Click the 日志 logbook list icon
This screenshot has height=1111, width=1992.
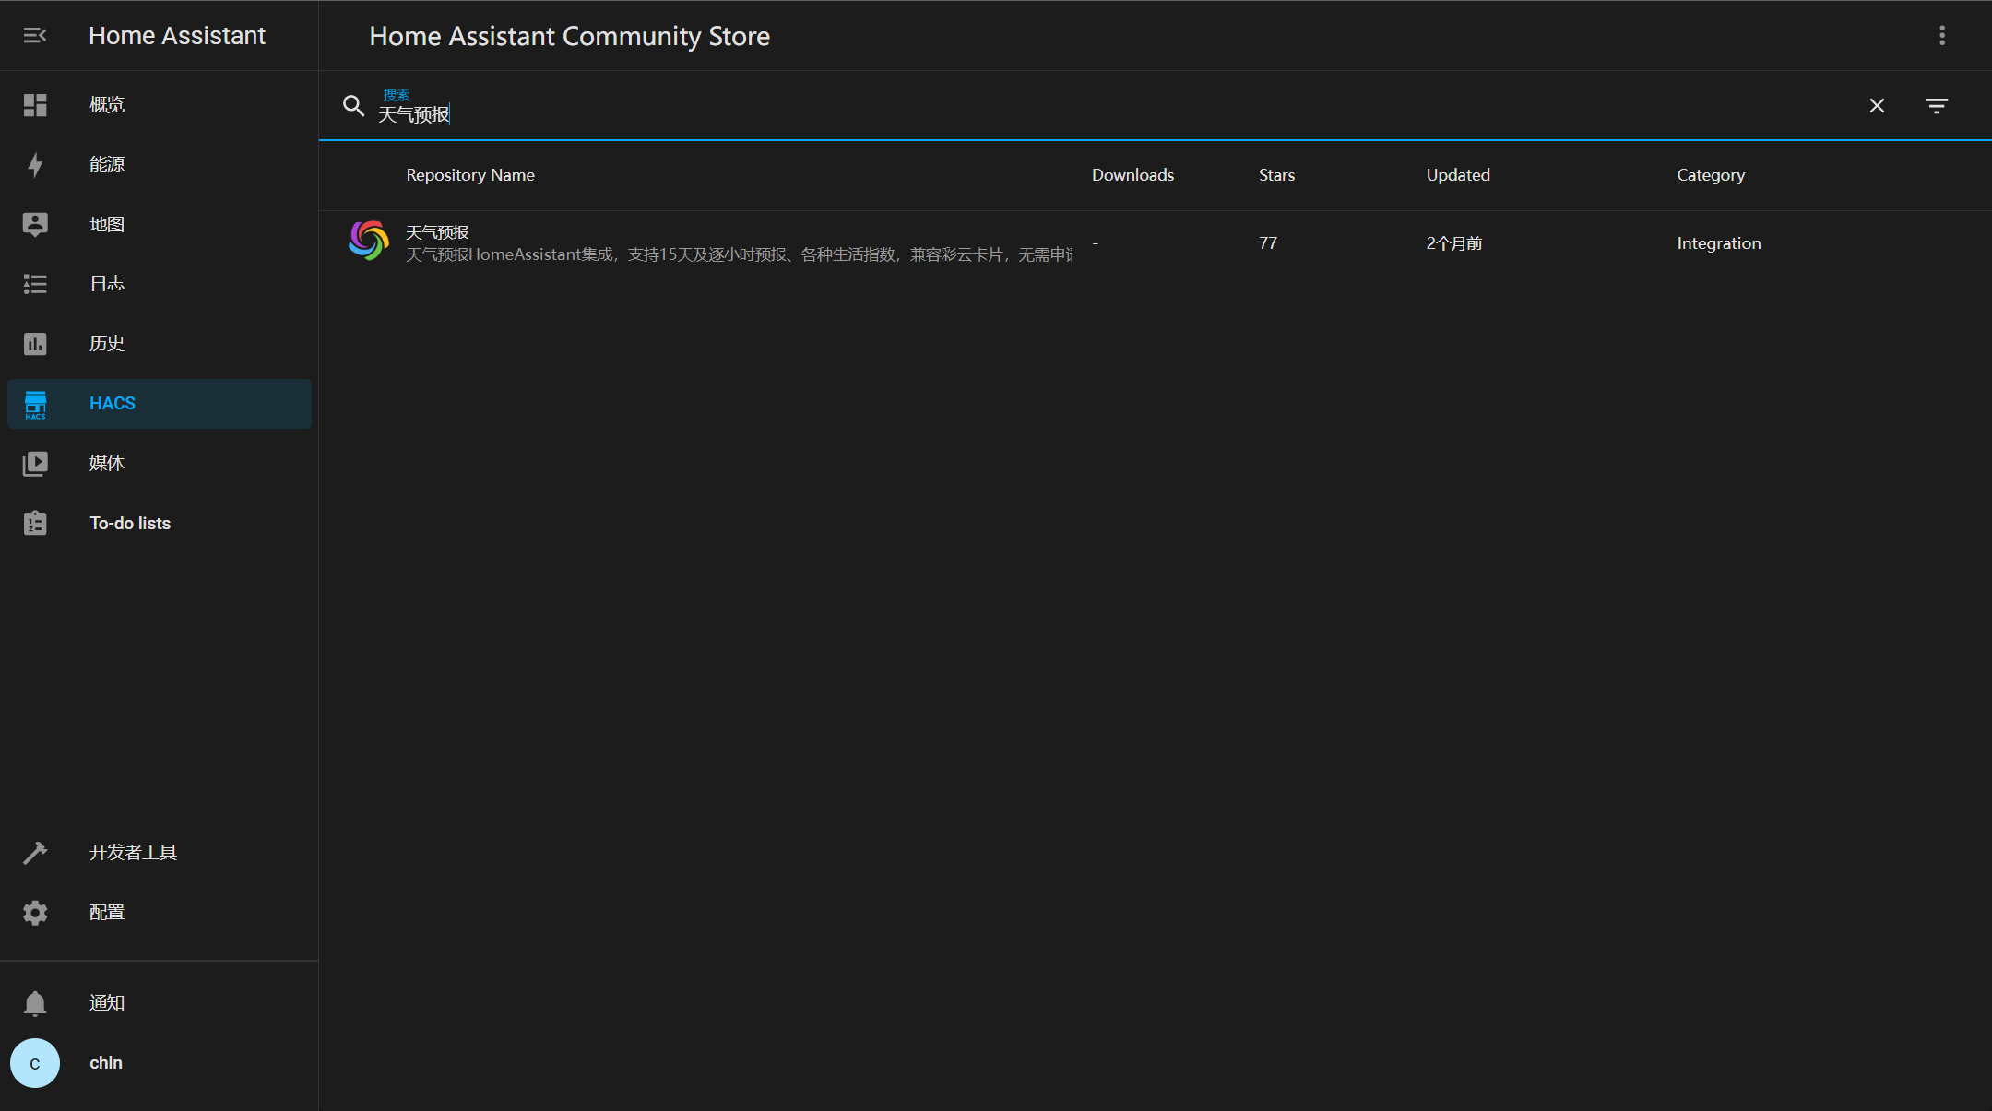pyautogui.click(x=35, y=284)
